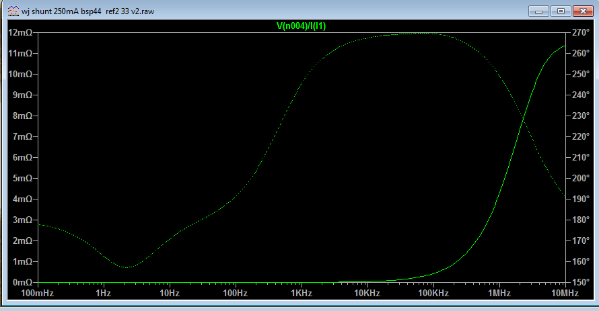Click the LTspice waveform window title icon
This screenshot has height=311, width=599.
tap(13, 11)
